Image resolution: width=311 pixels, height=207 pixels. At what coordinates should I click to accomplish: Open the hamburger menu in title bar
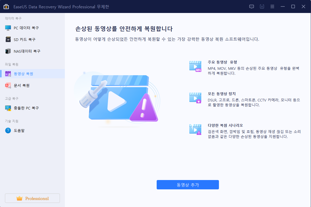pos(272,6)
